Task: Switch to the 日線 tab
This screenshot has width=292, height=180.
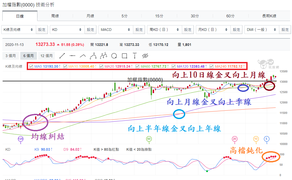Action: pyautogui.click(x=20, y=16)
